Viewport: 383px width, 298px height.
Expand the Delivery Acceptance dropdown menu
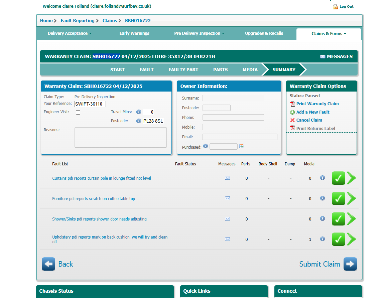point(70,33)
